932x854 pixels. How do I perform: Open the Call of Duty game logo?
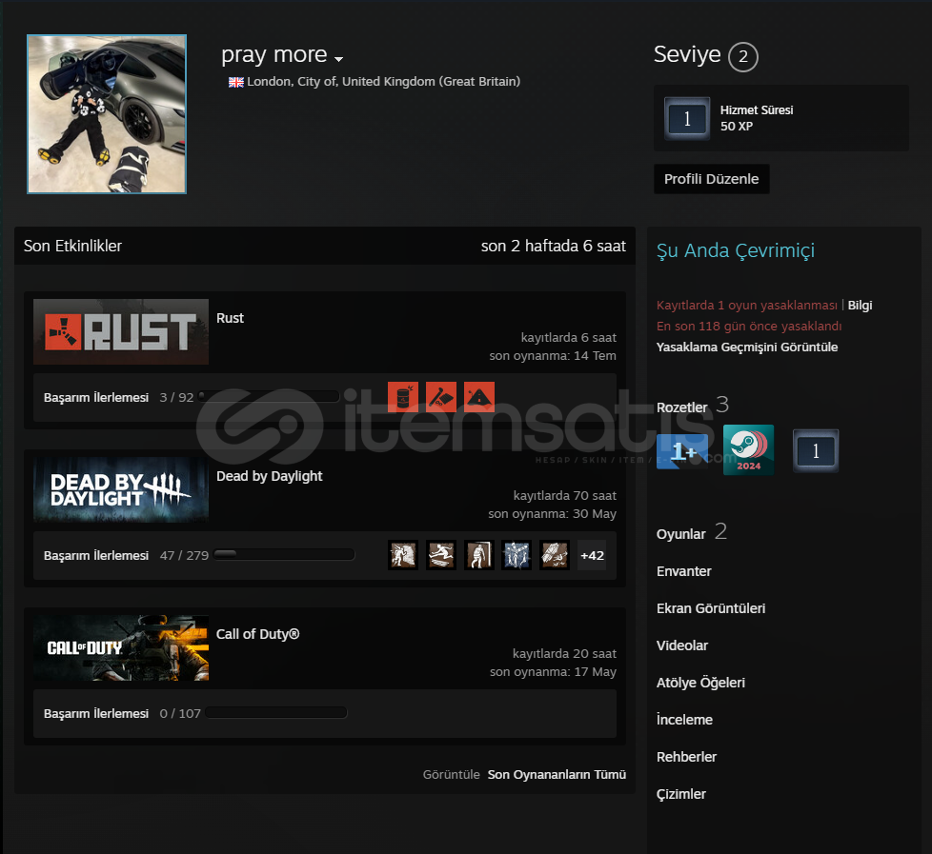point(121,647)
